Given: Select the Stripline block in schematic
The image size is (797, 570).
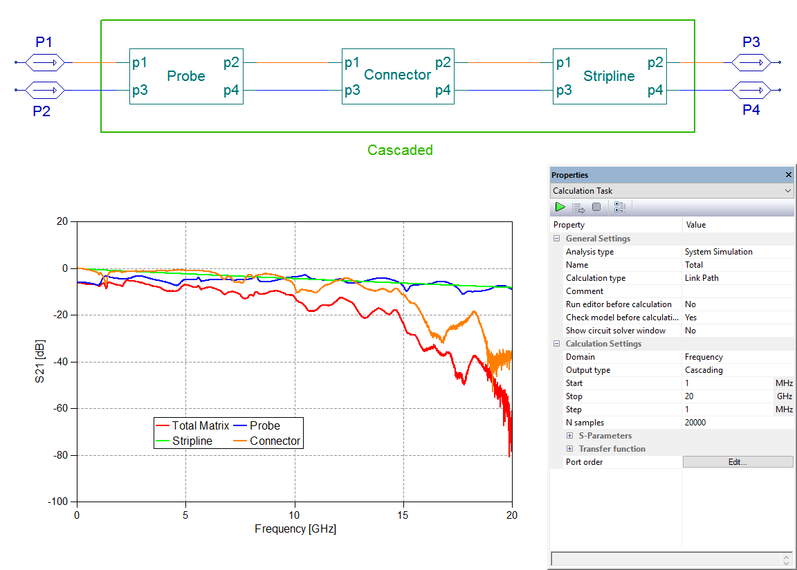Looking at the screenshot, I should (x=610, y=76).
